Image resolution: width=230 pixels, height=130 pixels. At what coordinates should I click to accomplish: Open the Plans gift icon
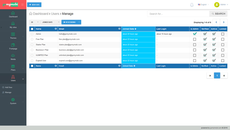coord(13,66)
